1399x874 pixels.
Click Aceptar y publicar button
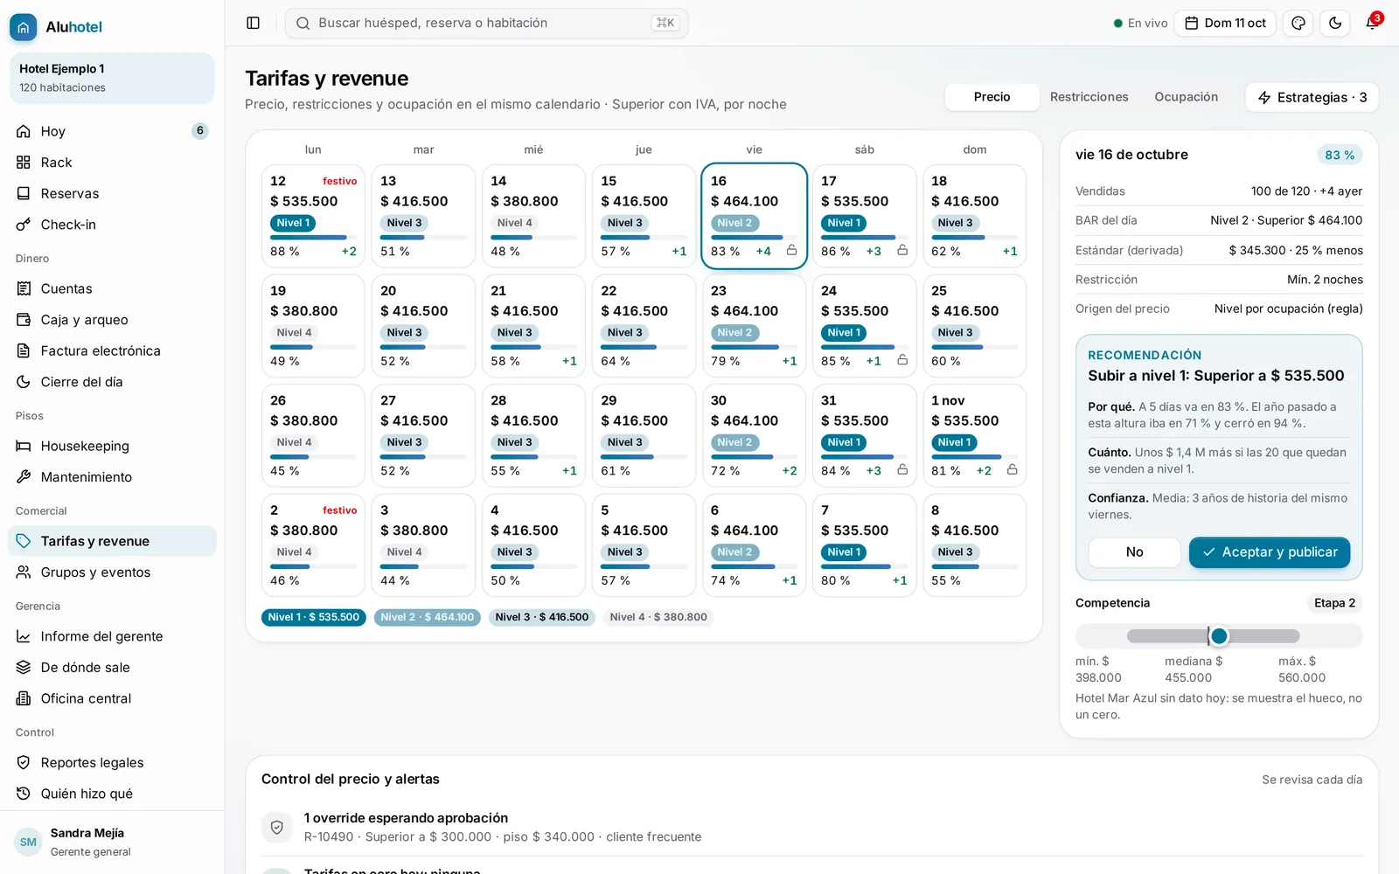(1270, 552)
